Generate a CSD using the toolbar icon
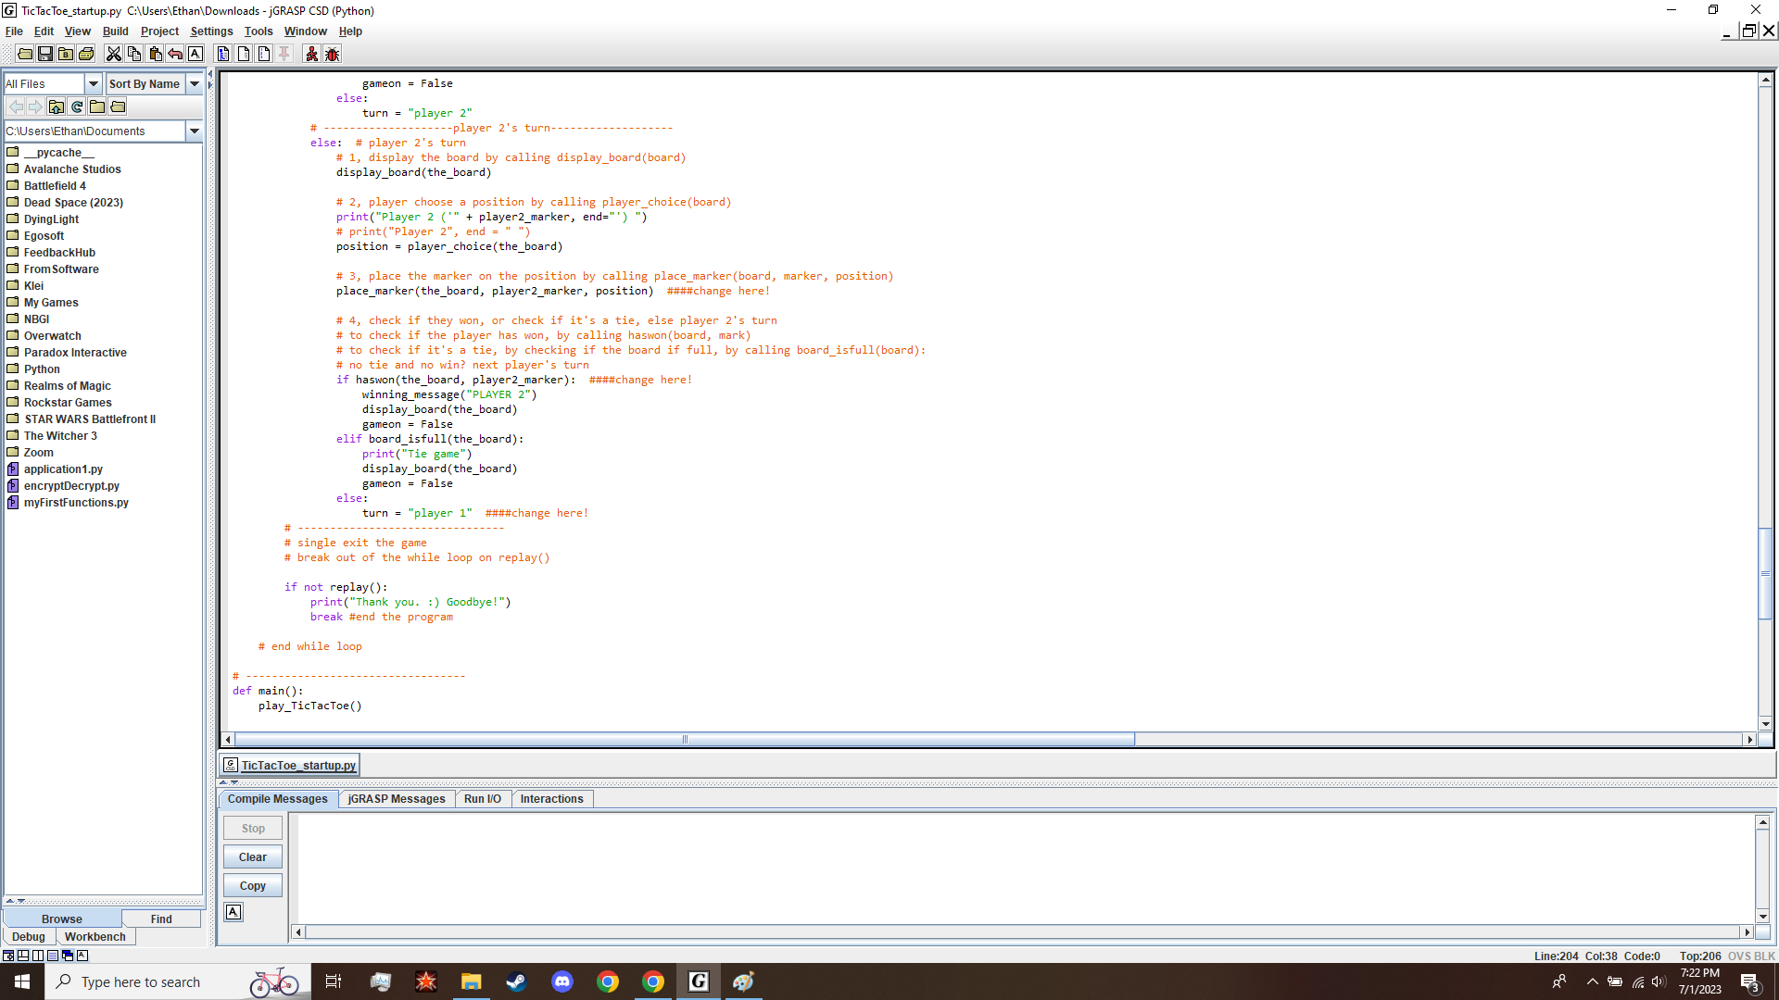Image resolution: width=1779 pixels, height=1000 pixels. click(x=222, y=54)
